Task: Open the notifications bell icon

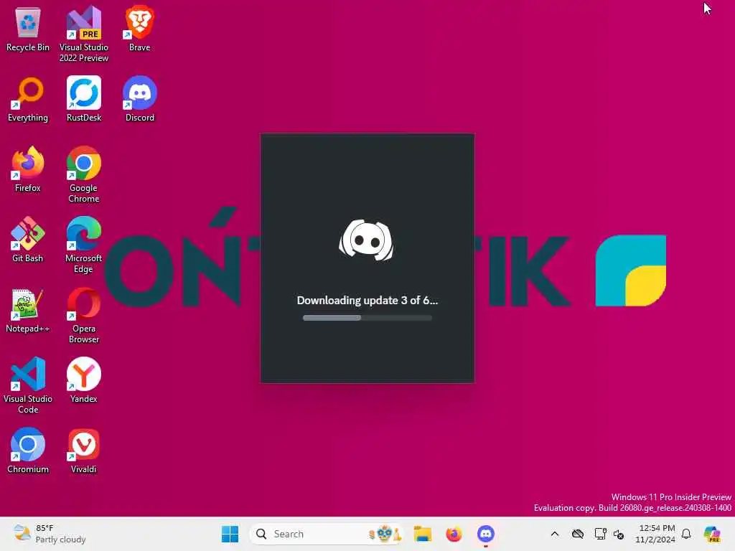Action: click(x=686, y=534)
